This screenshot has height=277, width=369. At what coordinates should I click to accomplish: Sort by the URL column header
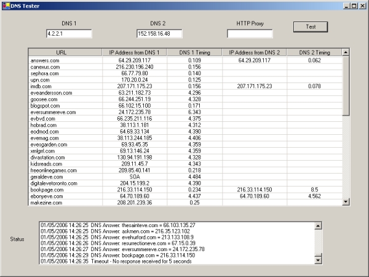point(65,52)
